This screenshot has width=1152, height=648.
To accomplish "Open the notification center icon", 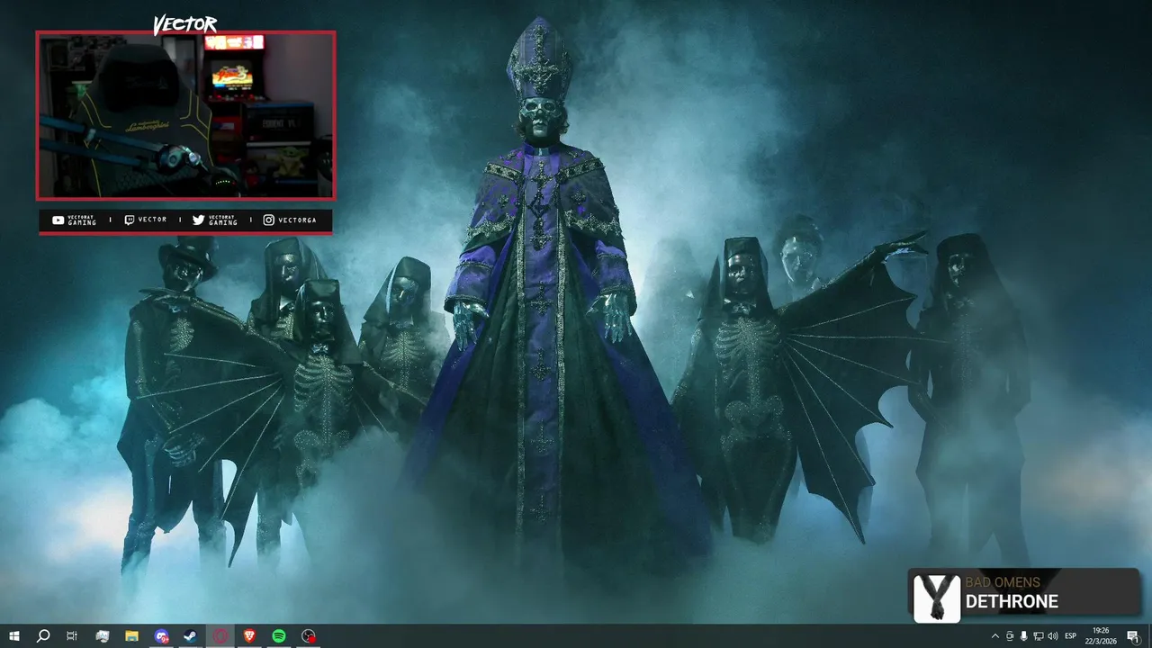I will click(1133, 636).
